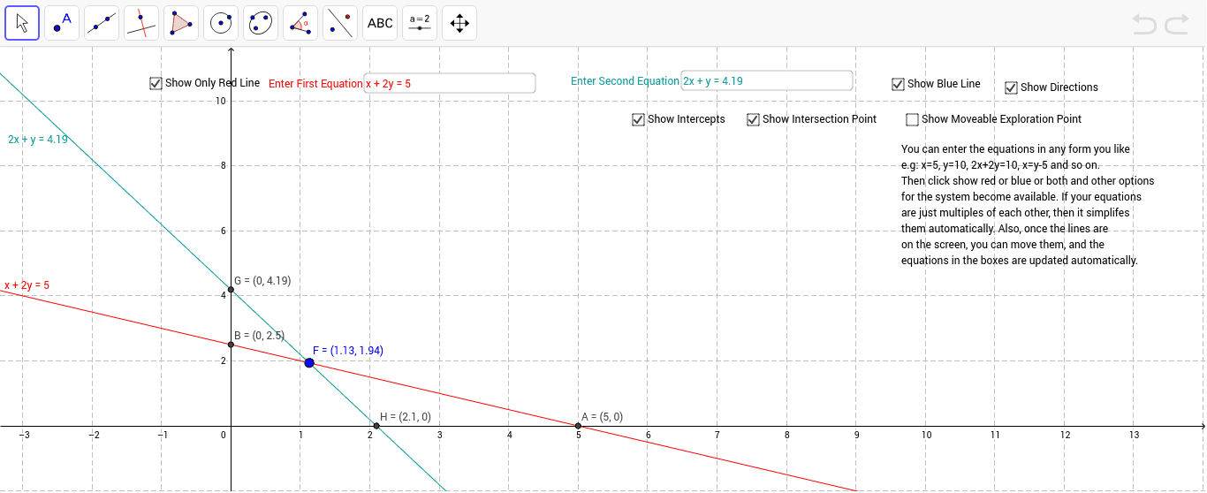The height and width of the screenshot is (493, 1207).
Task: Select the a=2 slider tool
Action: tap(420, 23)
